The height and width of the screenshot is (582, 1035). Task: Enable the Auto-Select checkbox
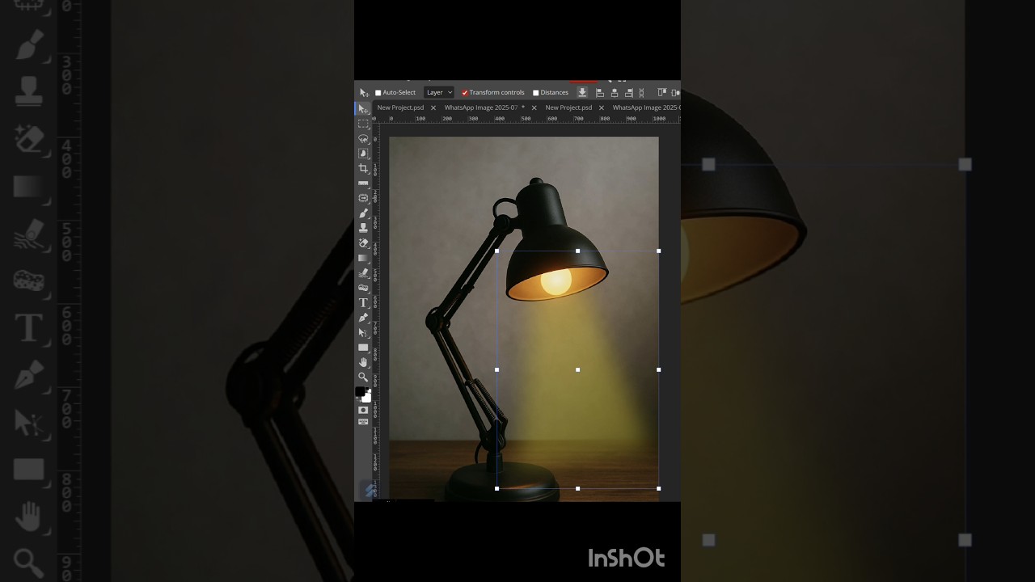(378, 93)
